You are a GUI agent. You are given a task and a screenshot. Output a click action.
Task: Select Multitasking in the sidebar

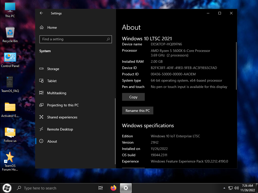click(56, 93)
